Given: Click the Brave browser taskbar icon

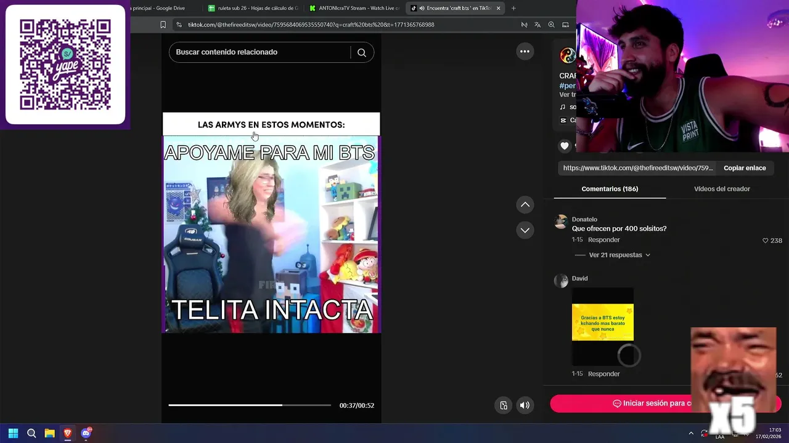Looking at the screenshot, I should pos(68,433).
